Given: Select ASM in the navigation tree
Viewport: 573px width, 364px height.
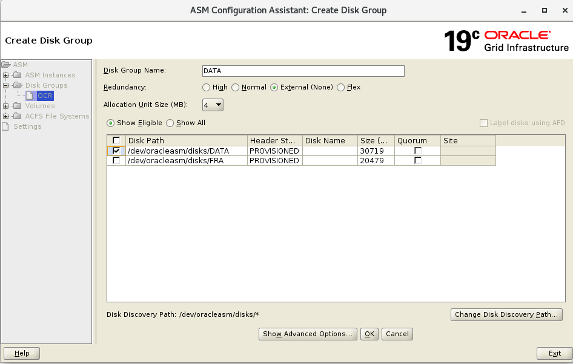Looking at the screenshot, I should tap(21, 65).
